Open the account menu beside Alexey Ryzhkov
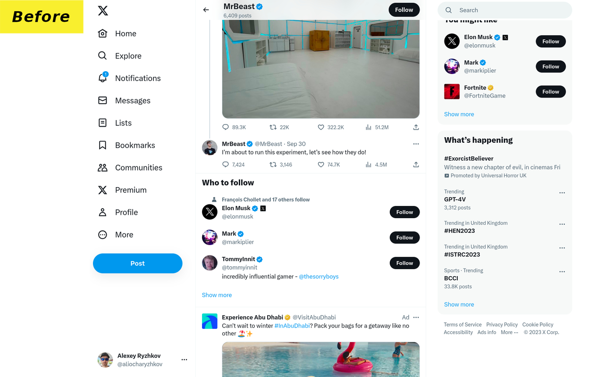The height and width of the screenshot is (377, 604). click(x=184, y=359)
